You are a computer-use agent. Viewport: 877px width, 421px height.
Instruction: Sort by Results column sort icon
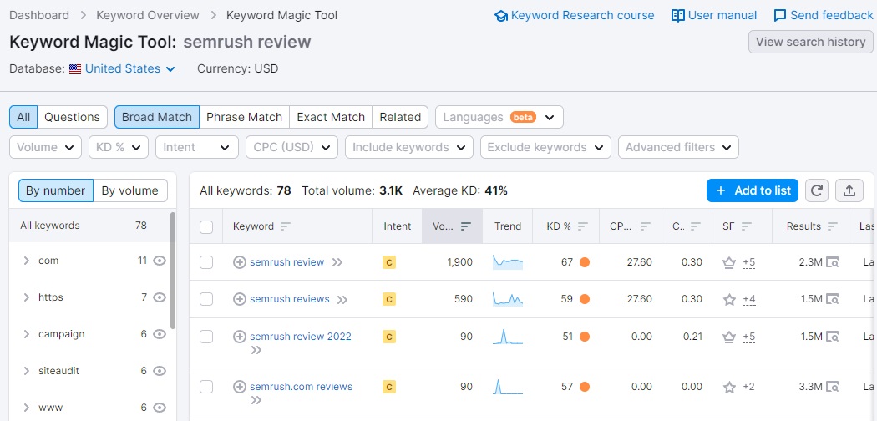832,226
